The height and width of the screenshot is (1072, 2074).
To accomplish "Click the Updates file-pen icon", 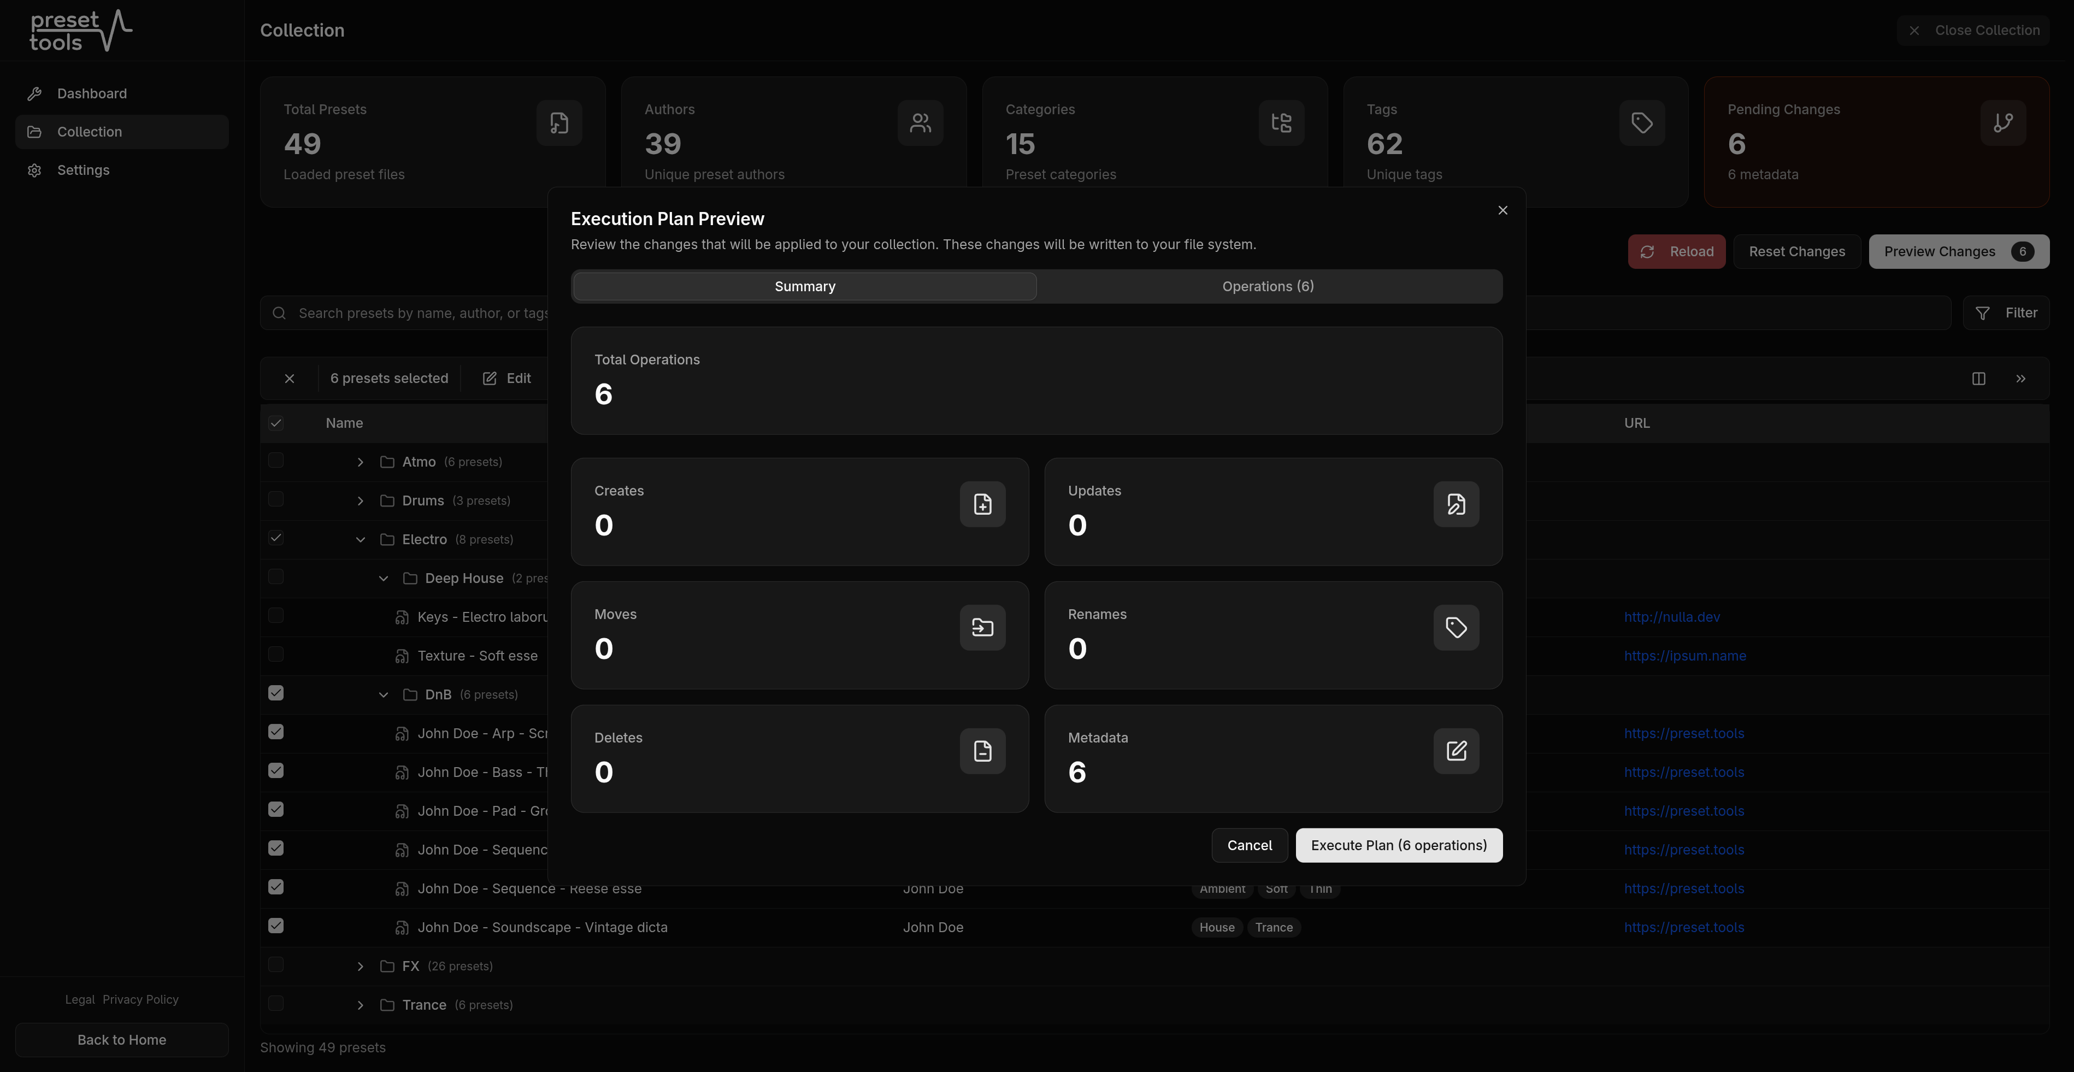I will point(1456,504).
